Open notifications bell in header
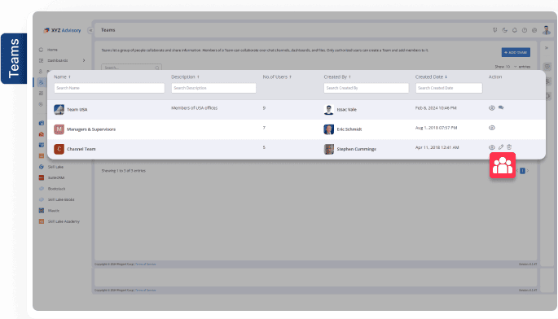The height and width of the screenshot is (319, 558). tap(515, 30)
